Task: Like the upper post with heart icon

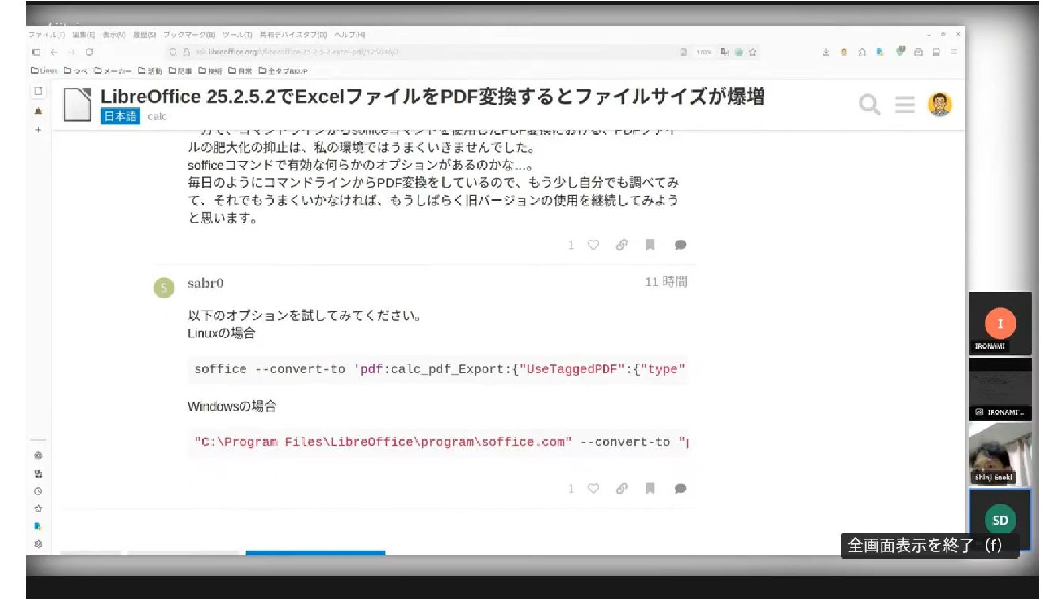Action: pos(593,245)
